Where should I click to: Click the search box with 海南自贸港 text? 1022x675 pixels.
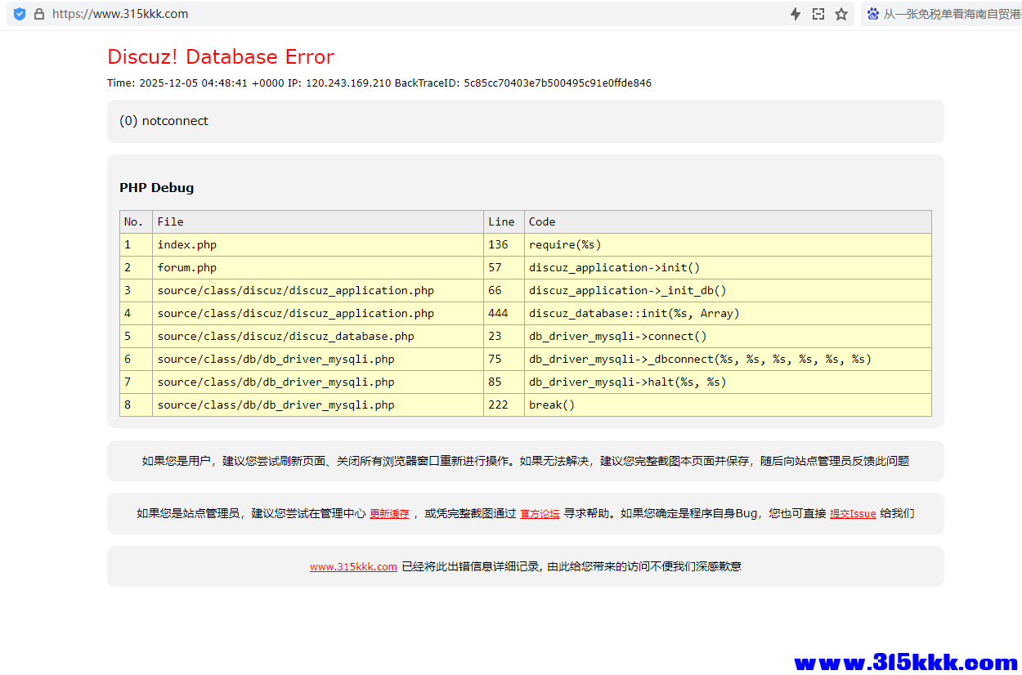click(x=948, y=14)
